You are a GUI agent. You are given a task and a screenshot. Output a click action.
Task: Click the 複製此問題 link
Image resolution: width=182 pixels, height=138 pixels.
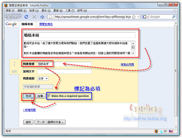[x=127, y=65]
